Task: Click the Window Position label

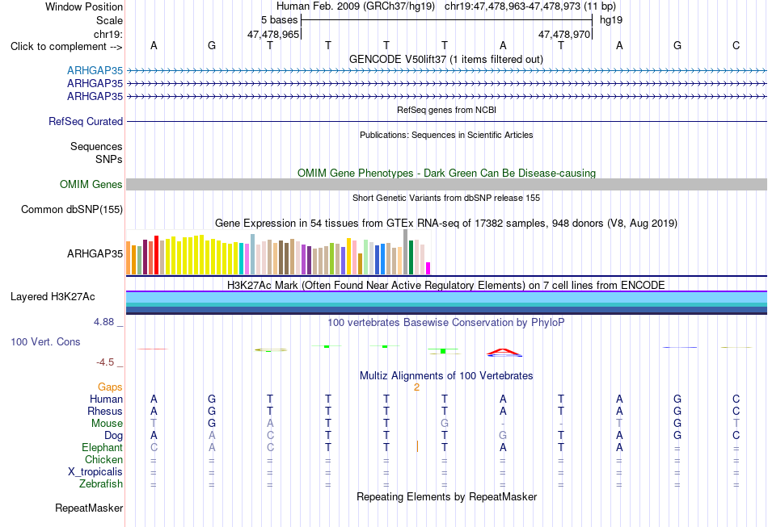Action: 84,6
